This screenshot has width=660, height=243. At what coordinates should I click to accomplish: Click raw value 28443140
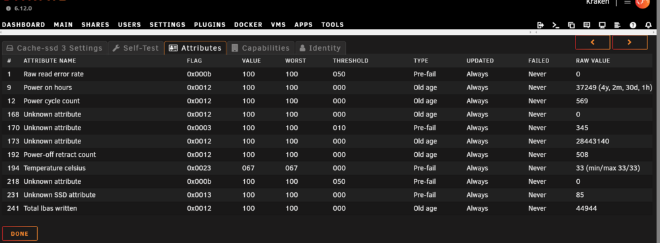[x=592, y=141]
